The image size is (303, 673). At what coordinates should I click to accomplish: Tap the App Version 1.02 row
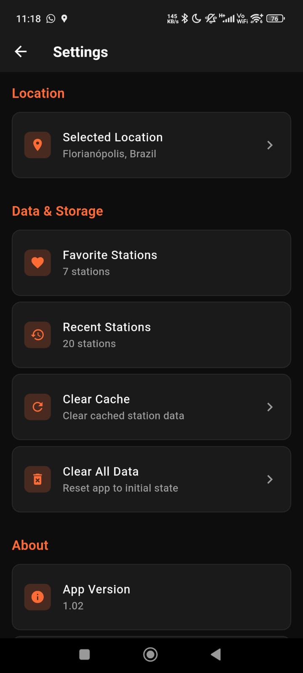151,597
